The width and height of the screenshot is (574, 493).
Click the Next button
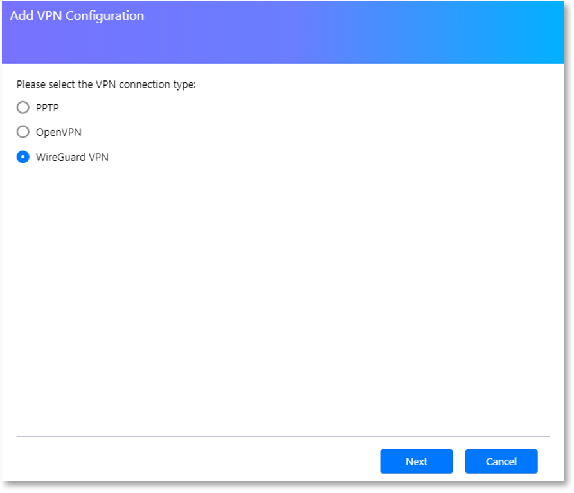pos(417,461)
